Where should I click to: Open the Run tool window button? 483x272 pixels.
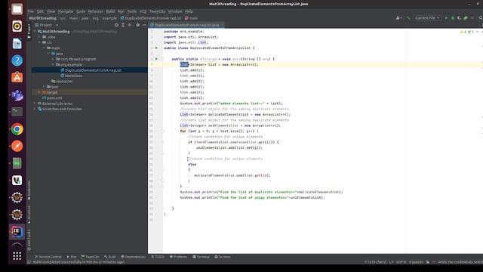[x=72, y=257]
